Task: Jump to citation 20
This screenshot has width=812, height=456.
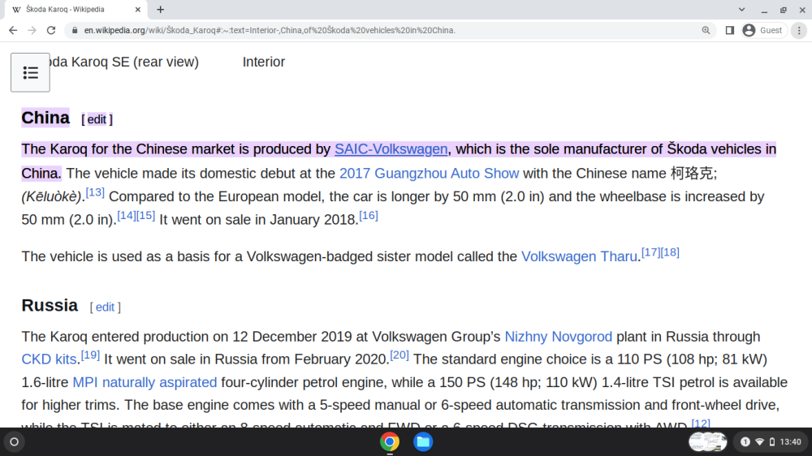Action: click(400, 355)
